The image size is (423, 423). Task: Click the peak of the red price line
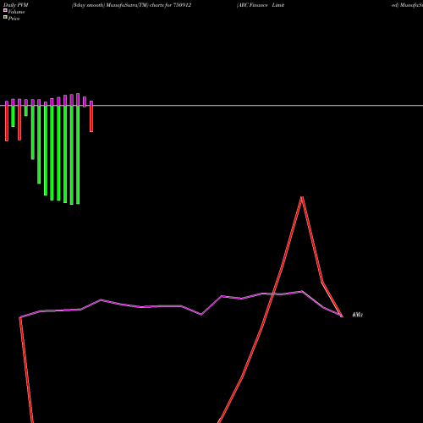coord(302,197)
